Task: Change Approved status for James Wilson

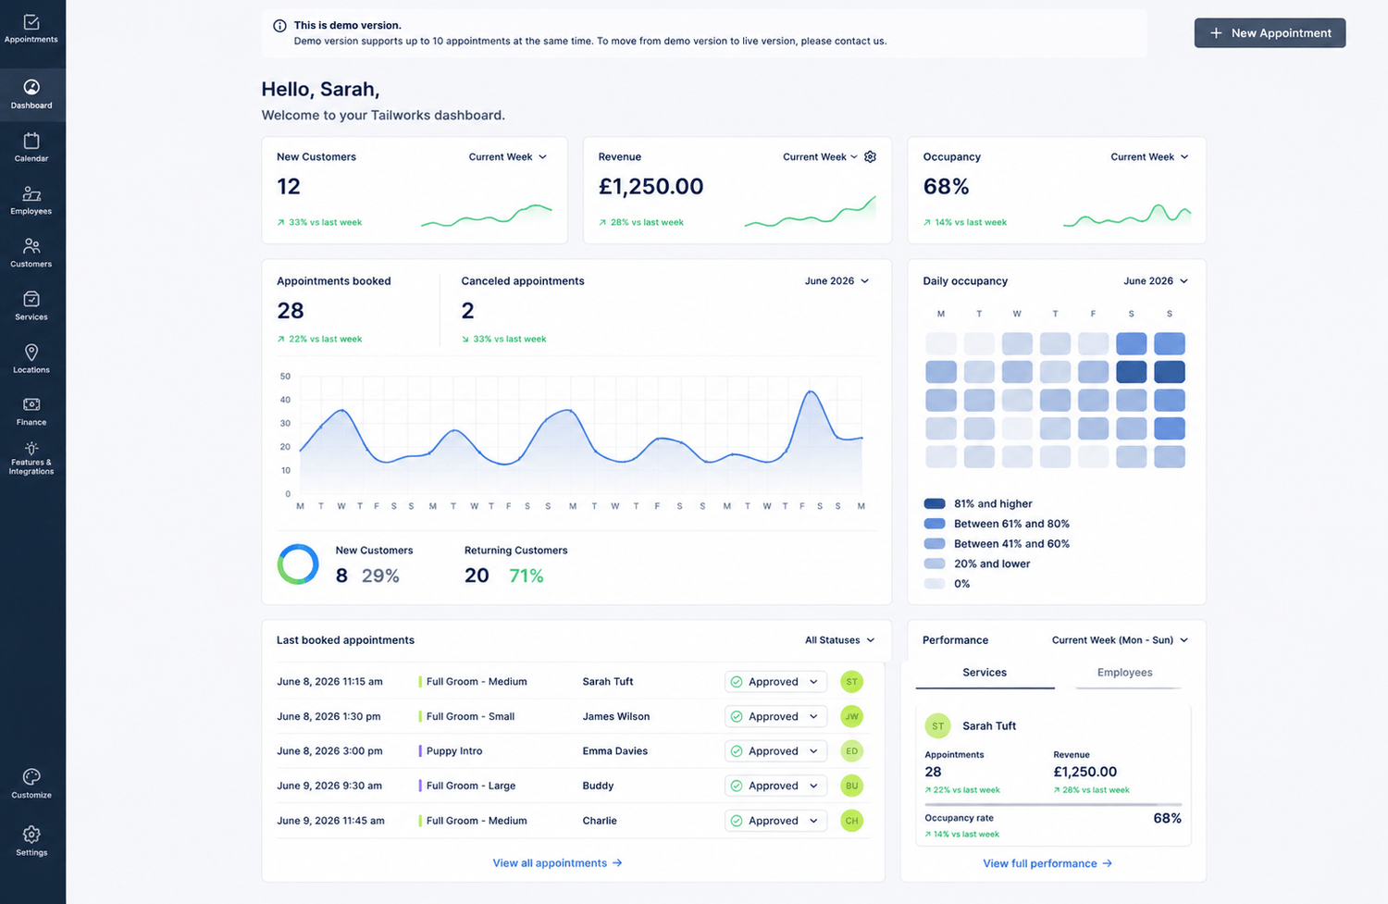Action: [775, 716]
